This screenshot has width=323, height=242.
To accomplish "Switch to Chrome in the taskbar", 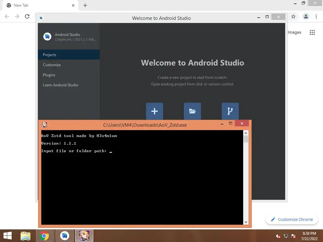I will tap(44, 236).
